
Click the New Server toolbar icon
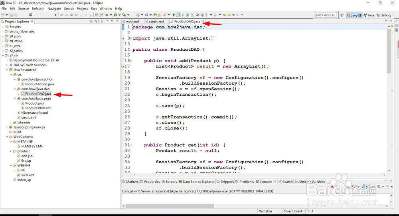point(138,15)
